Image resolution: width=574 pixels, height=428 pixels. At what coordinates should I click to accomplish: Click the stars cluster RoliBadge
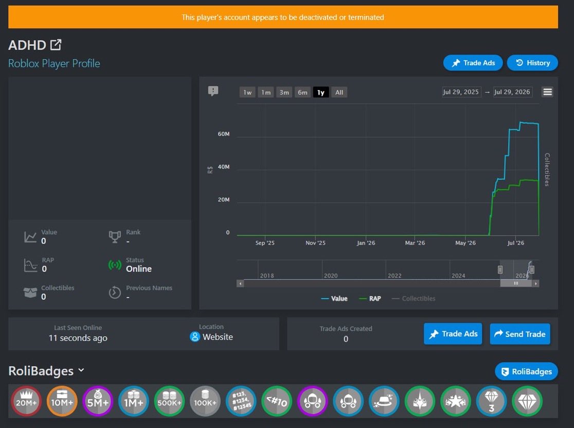456,401
